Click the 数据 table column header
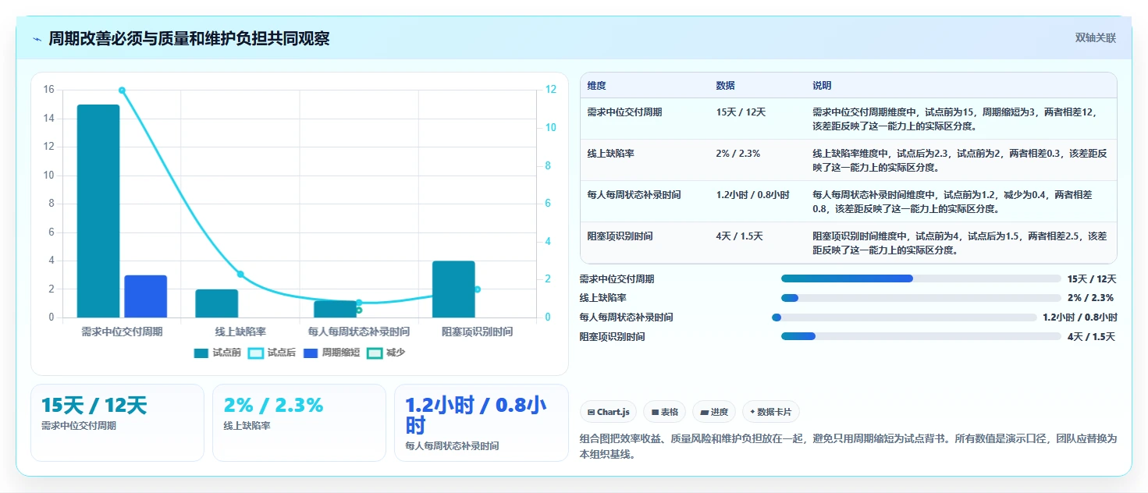 pyautogui.click(x=725, y=86)
